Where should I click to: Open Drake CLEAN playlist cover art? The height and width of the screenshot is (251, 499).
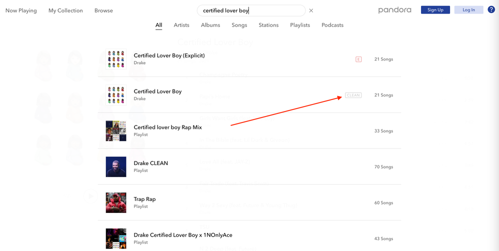click(116, 167)
